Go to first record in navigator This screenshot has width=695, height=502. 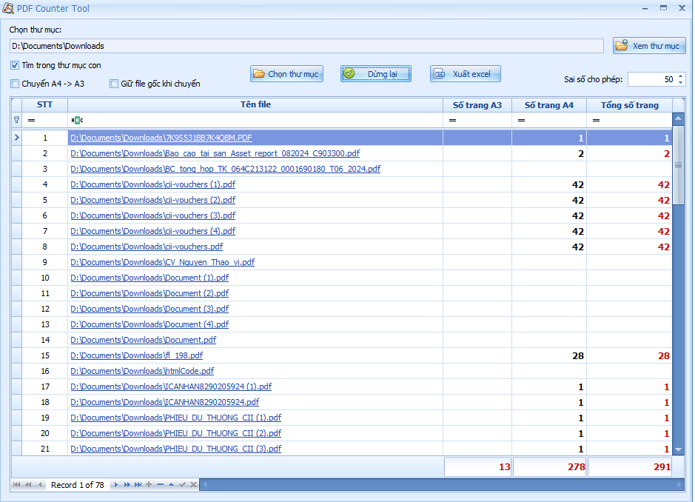click(16, 485)
